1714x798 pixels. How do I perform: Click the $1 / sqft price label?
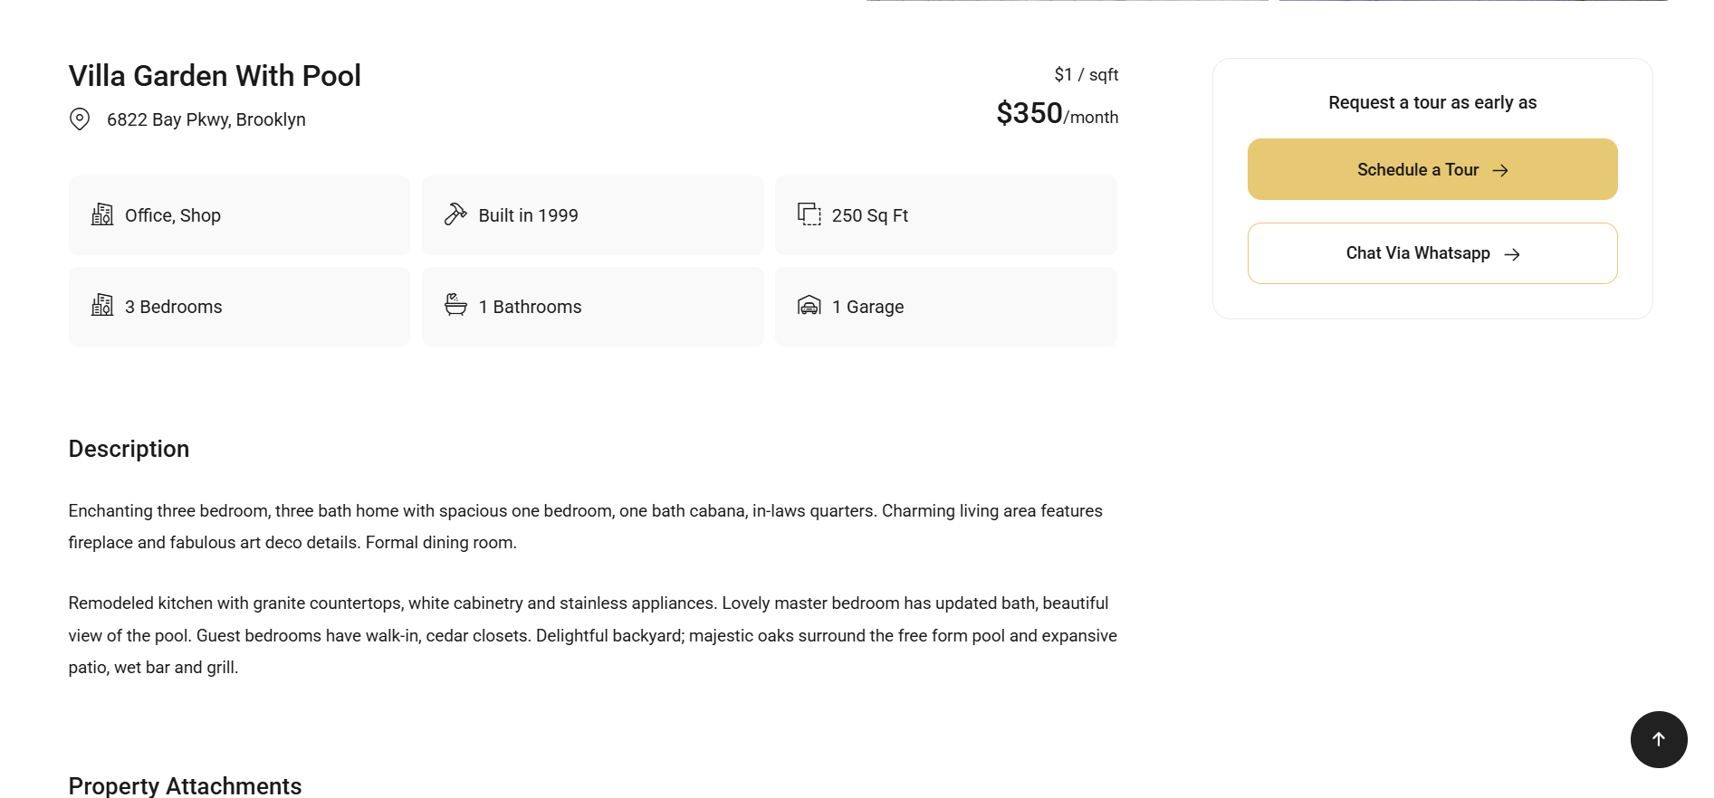click(1086, 74)
